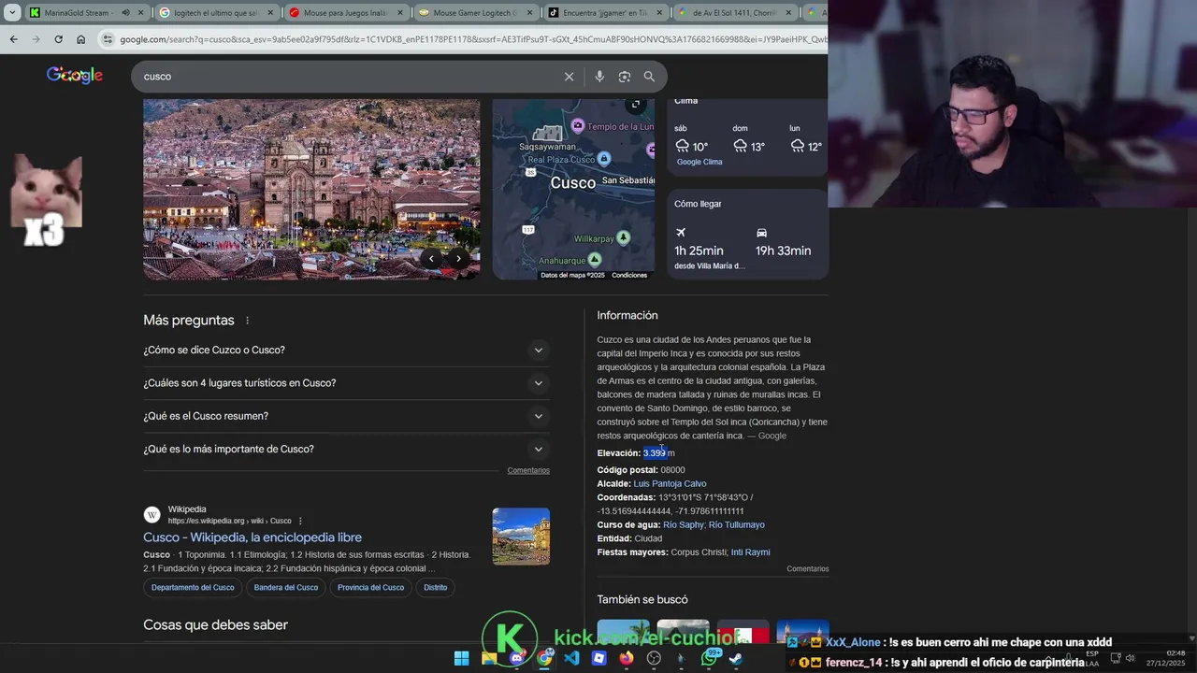Click the 'Provincia del Cusco' chip
This screenshot has width=1197, height=673.
tap(370, 587)
